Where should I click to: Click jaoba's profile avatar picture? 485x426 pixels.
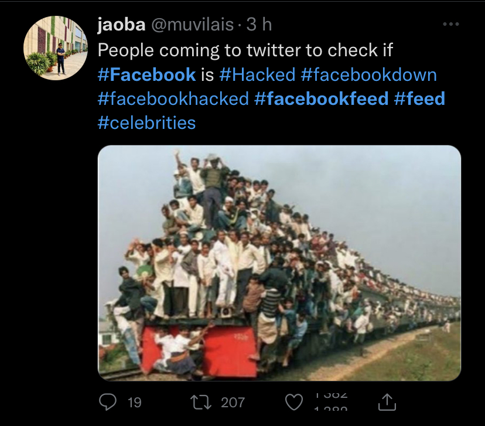click(56, 48)
